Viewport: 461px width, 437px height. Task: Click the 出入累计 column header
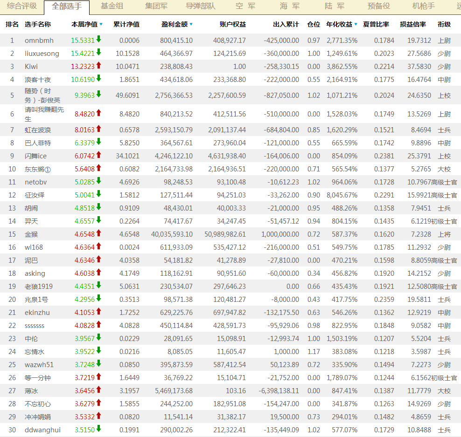(x=286, y=24)
